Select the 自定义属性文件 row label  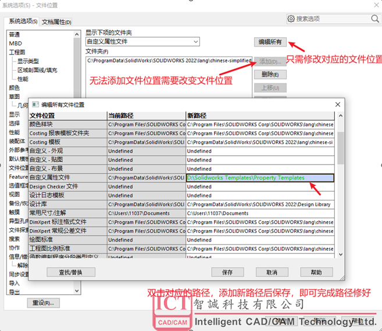click(67, 178)
